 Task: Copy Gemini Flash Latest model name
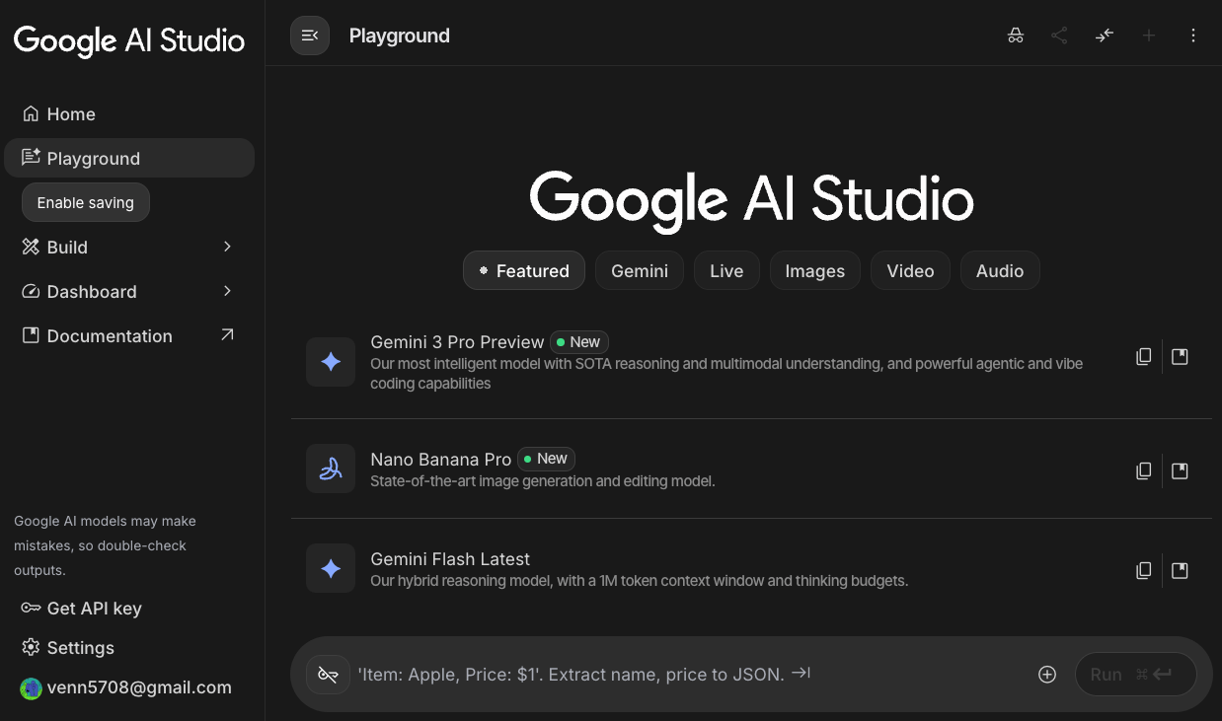coord(1143,570)
